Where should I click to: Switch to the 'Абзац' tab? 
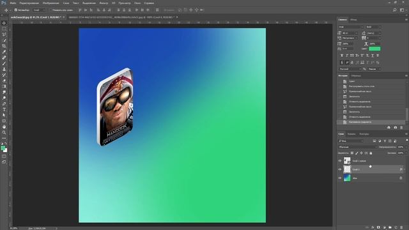[x=353, y=20]
